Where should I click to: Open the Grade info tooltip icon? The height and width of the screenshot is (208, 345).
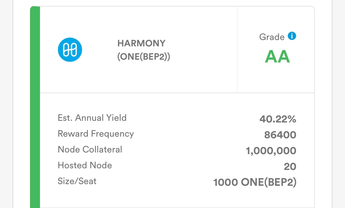(292, 36)
